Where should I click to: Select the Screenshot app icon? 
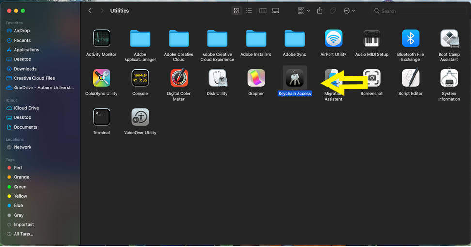point(372,78)
